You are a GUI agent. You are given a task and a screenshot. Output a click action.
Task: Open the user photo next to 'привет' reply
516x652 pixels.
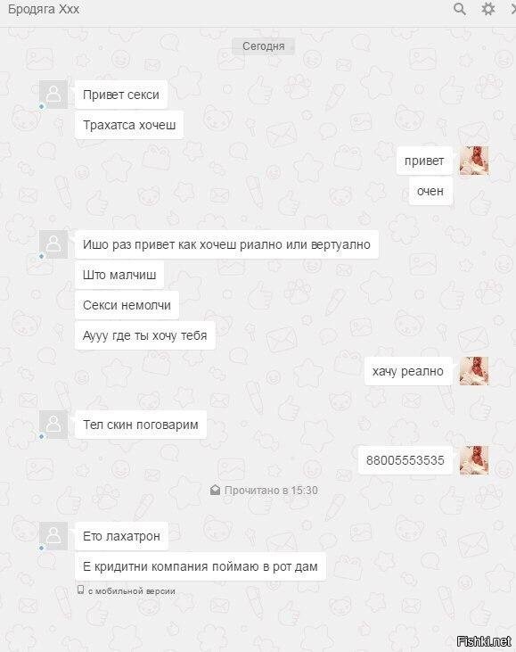pos(474,161)
